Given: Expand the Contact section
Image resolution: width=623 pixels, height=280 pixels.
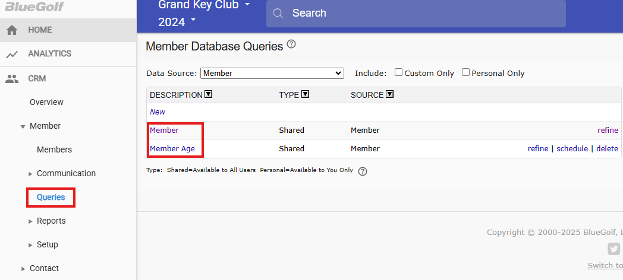Looking at the screenshot, I should (x=23, y=269).
